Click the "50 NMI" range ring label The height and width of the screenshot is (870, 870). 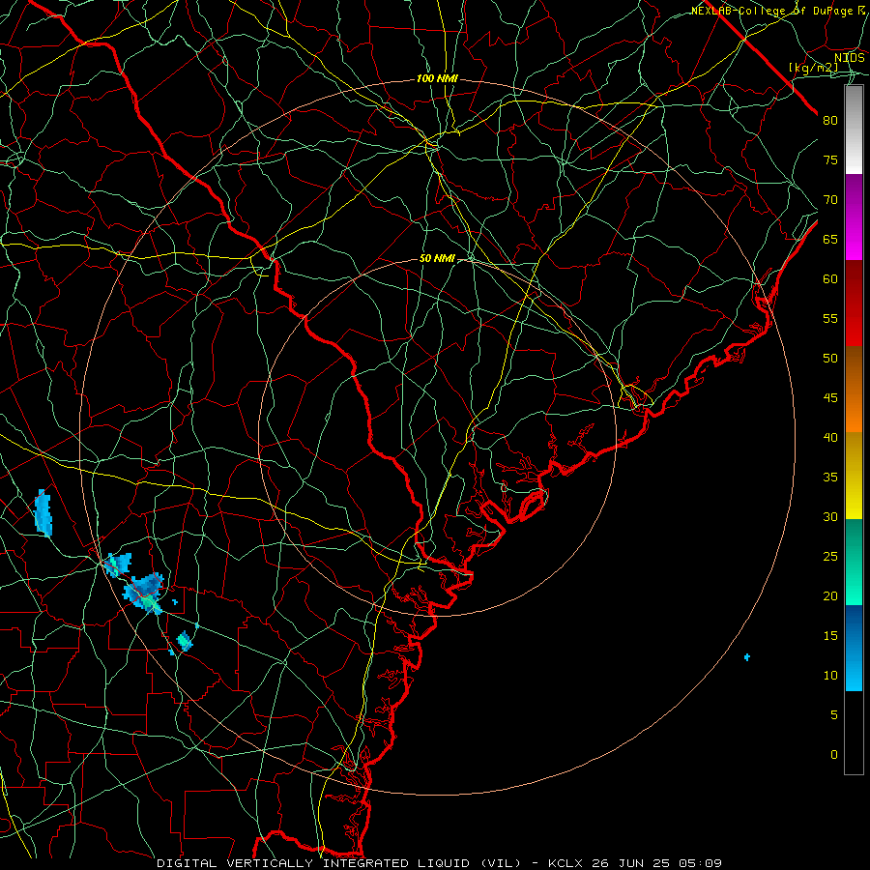pyautogui.click(x=437, y=258)
